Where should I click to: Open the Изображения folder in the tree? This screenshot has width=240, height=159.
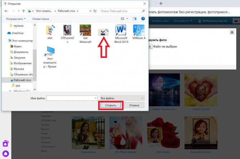[x=21, y=63]
